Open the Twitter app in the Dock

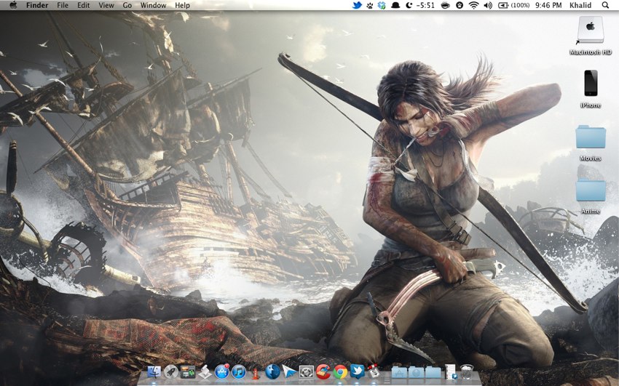click(358, 371)
